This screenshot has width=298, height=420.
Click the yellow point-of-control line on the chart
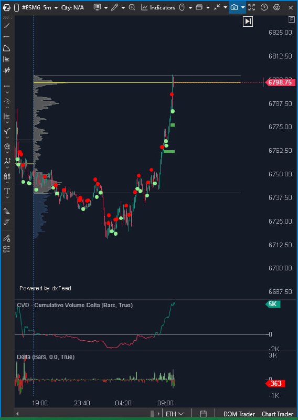(x=137, y=82)
